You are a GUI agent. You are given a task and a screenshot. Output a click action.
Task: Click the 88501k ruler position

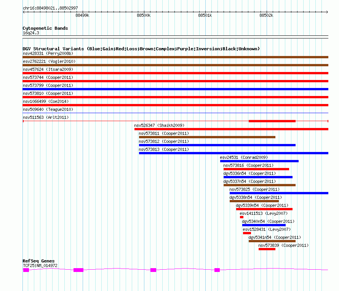[x=205, y=15]
